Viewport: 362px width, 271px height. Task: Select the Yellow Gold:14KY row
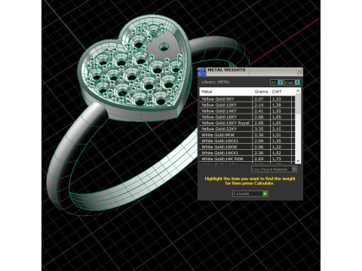point(247,111)
